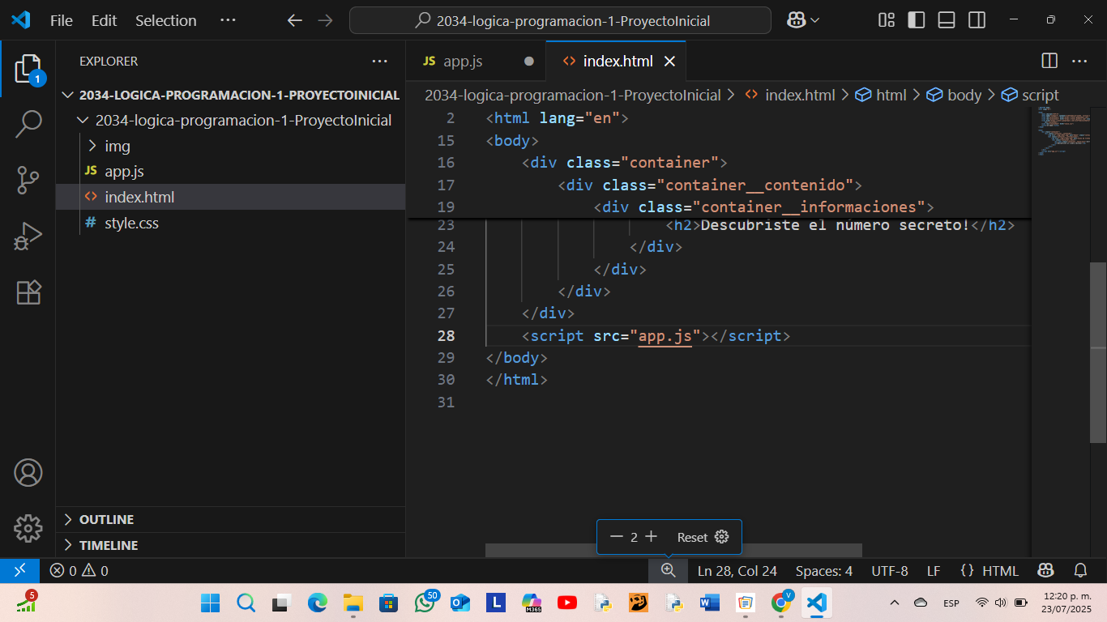Click Spaces: 4 indentation setting
The width and height of the screenshot is (1107, 622).
pos(823,570)
